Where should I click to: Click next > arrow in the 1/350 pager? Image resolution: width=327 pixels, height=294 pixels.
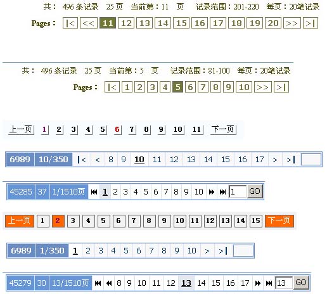(207, 251)
